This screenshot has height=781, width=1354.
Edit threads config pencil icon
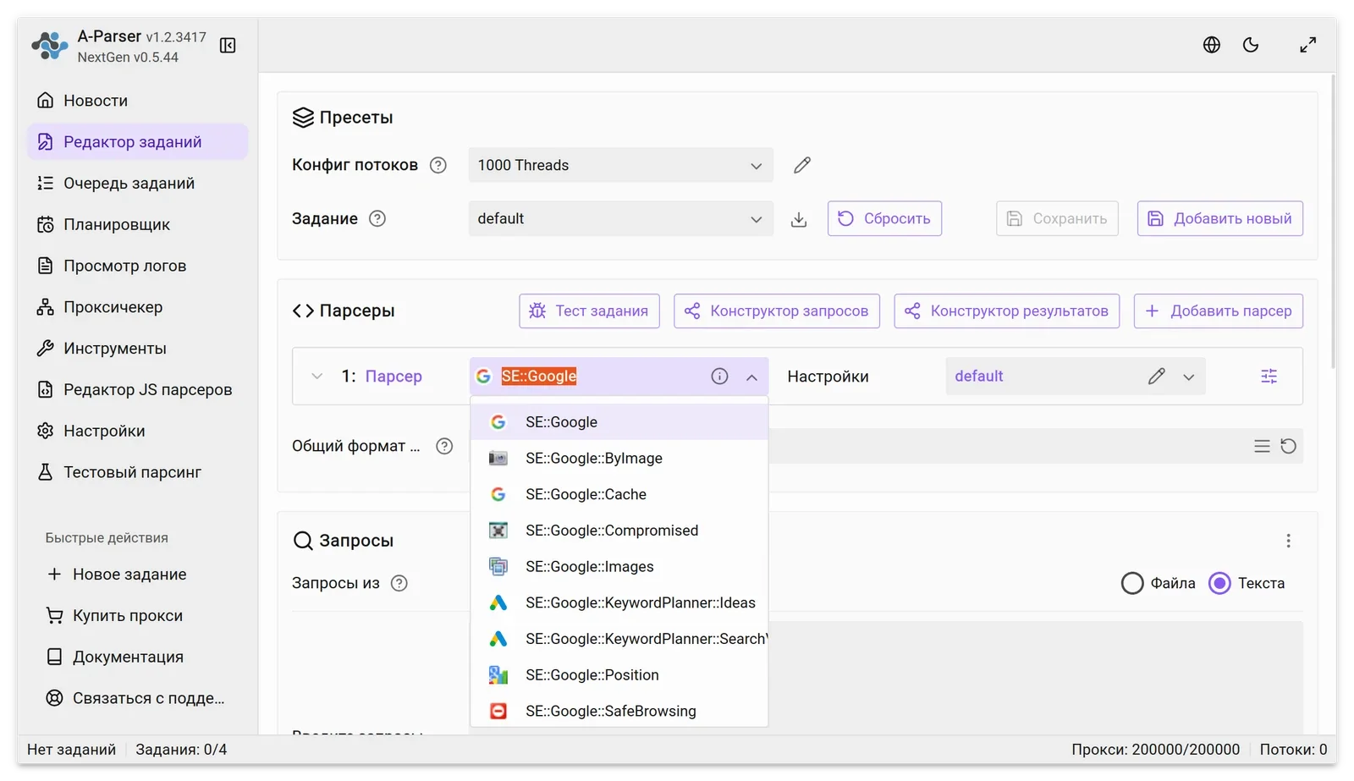pos(802,165)
